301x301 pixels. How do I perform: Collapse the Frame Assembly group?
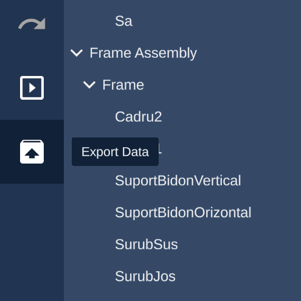tap(77, 53)
